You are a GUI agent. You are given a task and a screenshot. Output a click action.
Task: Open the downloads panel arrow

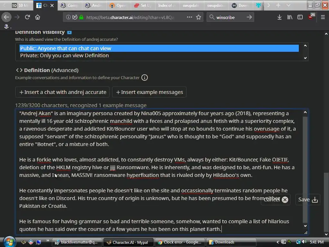coord(279,17)
